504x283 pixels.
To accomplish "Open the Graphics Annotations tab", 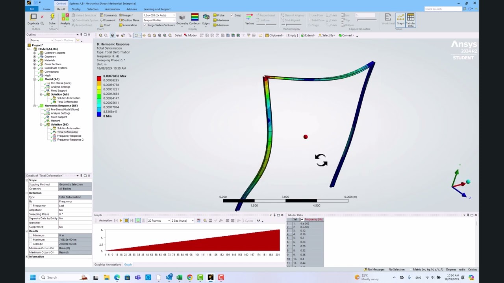I will point(107,265).
